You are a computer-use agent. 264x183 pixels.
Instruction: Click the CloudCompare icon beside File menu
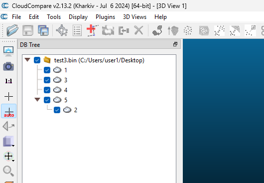tap(4, 16)
